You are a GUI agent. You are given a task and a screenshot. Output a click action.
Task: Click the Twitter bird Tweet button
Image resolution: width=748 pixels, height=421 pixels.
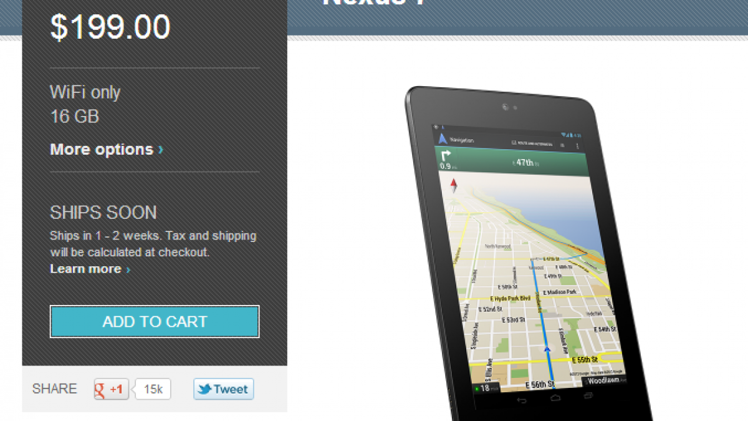click(223, 389)
